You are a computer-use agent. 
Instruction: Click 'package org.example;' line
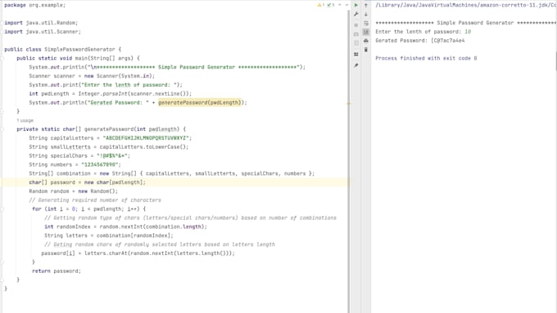click(34, 5)
